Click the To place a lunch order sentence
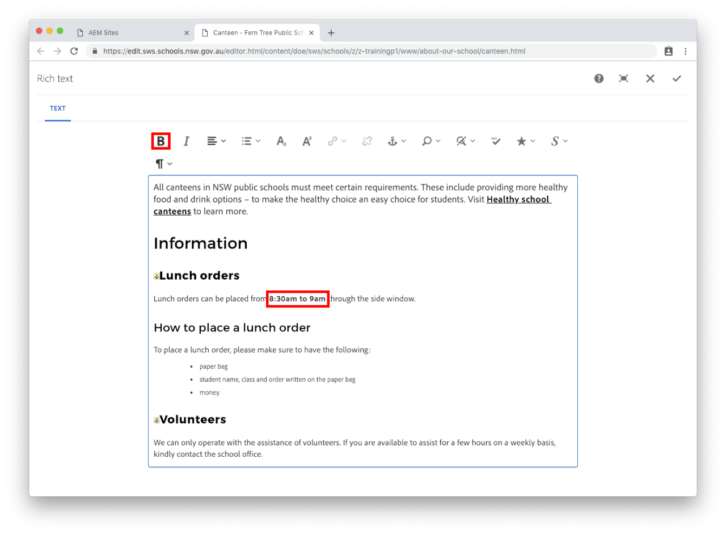Image resolution: width=726 pixels, height=535 pixels. point(262,349)
